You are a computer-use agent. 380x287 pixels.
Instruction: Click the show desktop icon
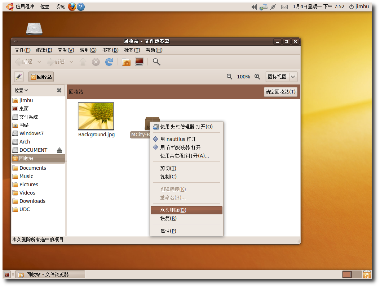point(7,275)
